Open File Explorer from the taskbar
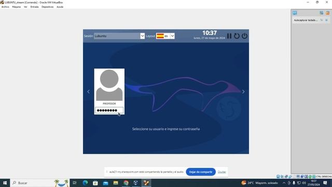The image size is (332, 187). coord(116,183)
